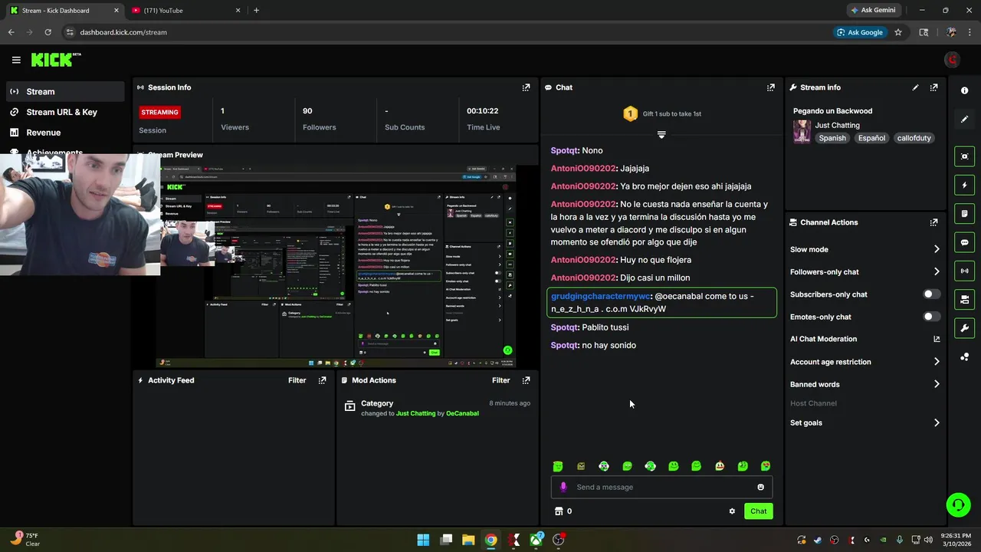Click the pencil edit icon in right sidebar

tap(964, 119)
